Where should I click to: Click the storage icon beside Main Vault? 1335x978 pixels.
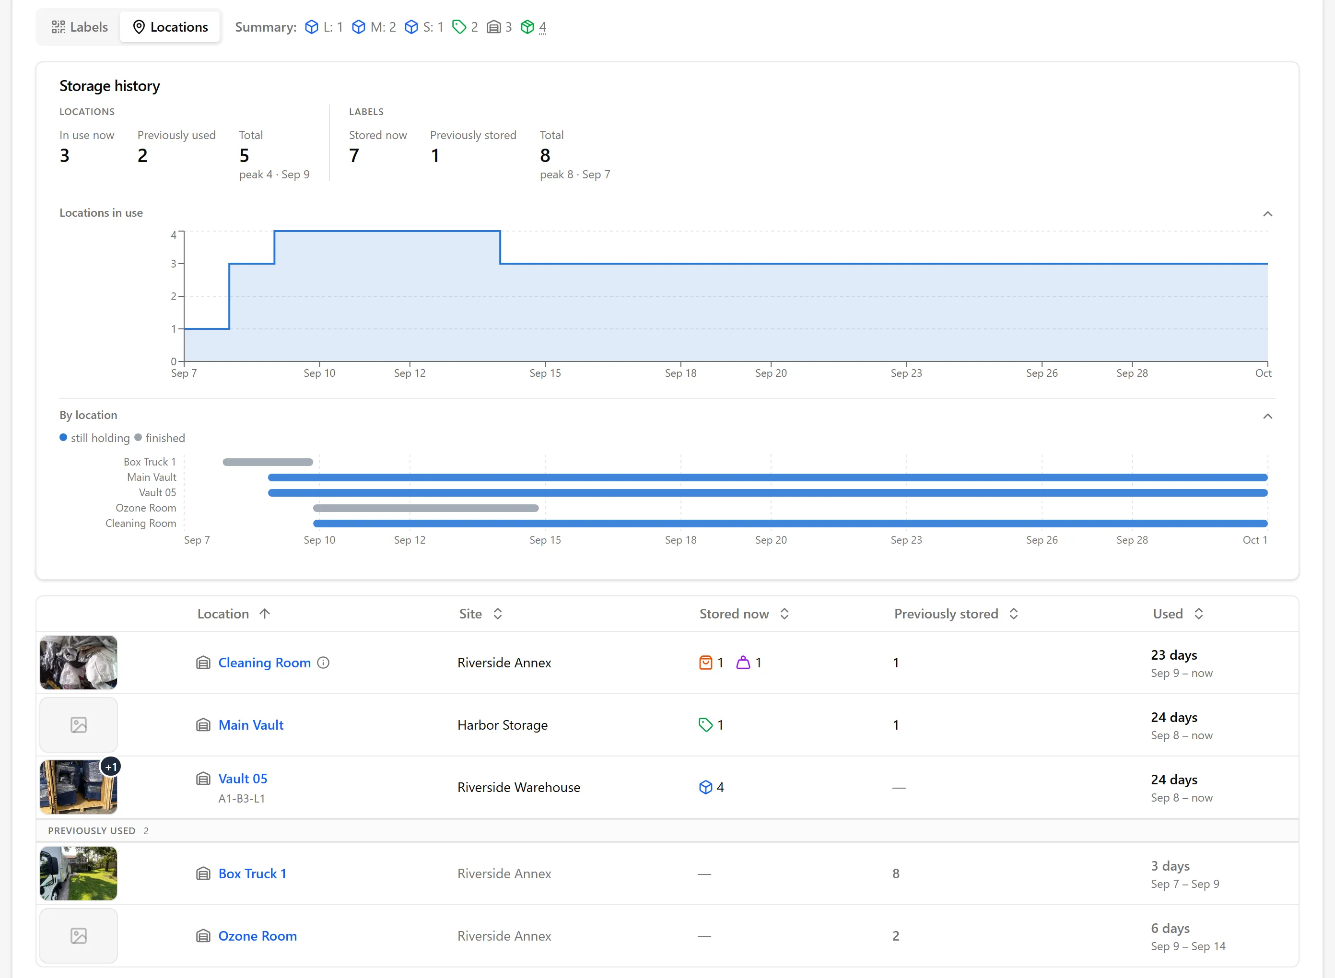(x=203, y=724)
